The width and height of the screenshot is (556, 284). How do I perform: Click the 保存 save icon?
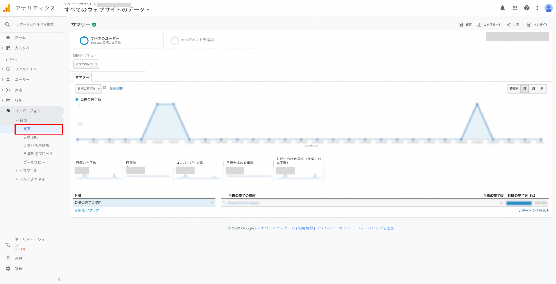pos(462,25)
